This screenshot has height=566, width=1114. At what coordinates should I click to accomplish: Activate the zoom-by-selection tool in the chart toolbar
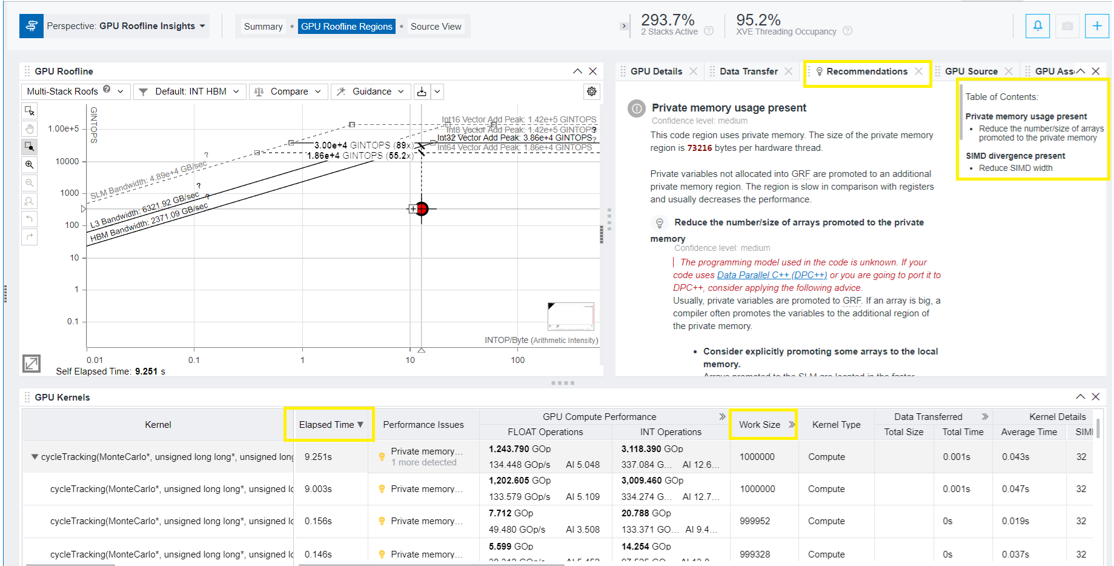click(x=29, y=147)
